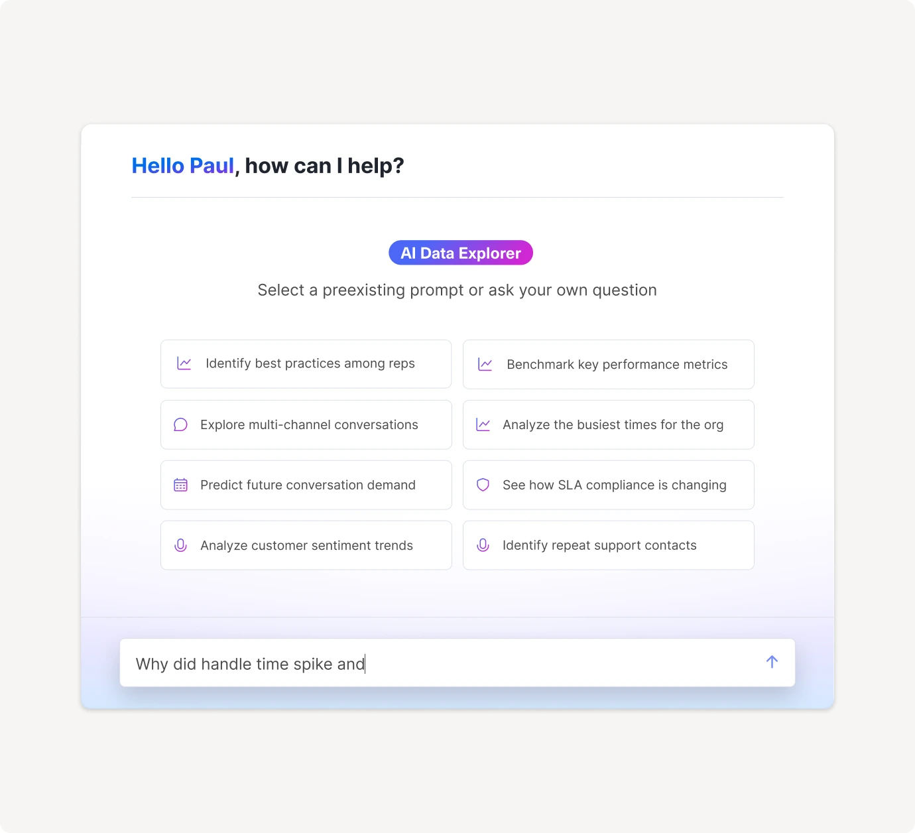The image size is (915, 833).
Task: Click the AI Data Explorer badge
Action: 461,253
